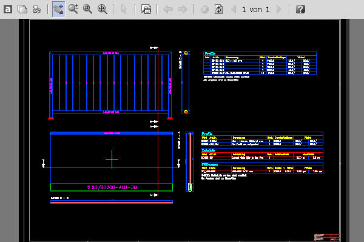Screen dimensions: 364x242
Task: Open the layers/views sheet icon
Action: [x=146, y=9]
